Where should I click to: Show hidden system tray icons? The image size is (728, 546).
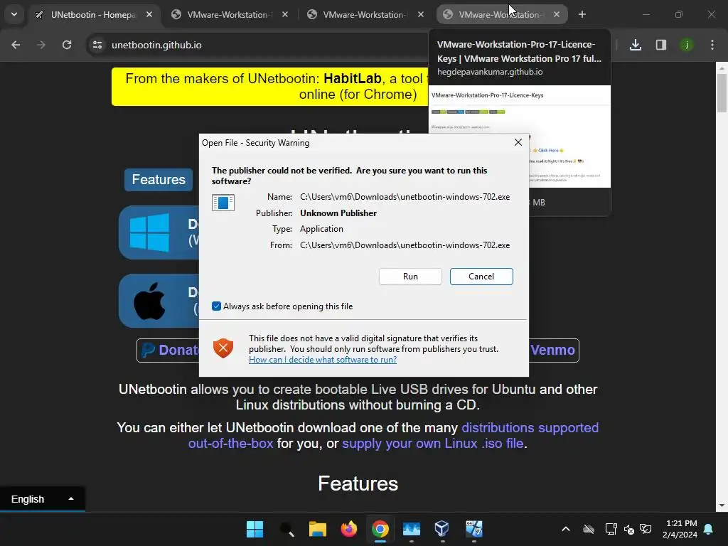point(565,529)
